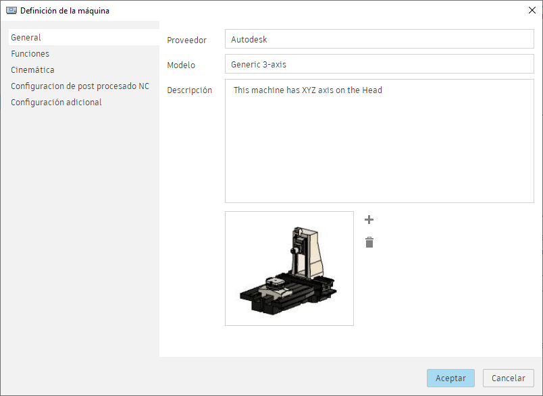Close the Definición de la máquina dialog

click(x=532, y=10)
